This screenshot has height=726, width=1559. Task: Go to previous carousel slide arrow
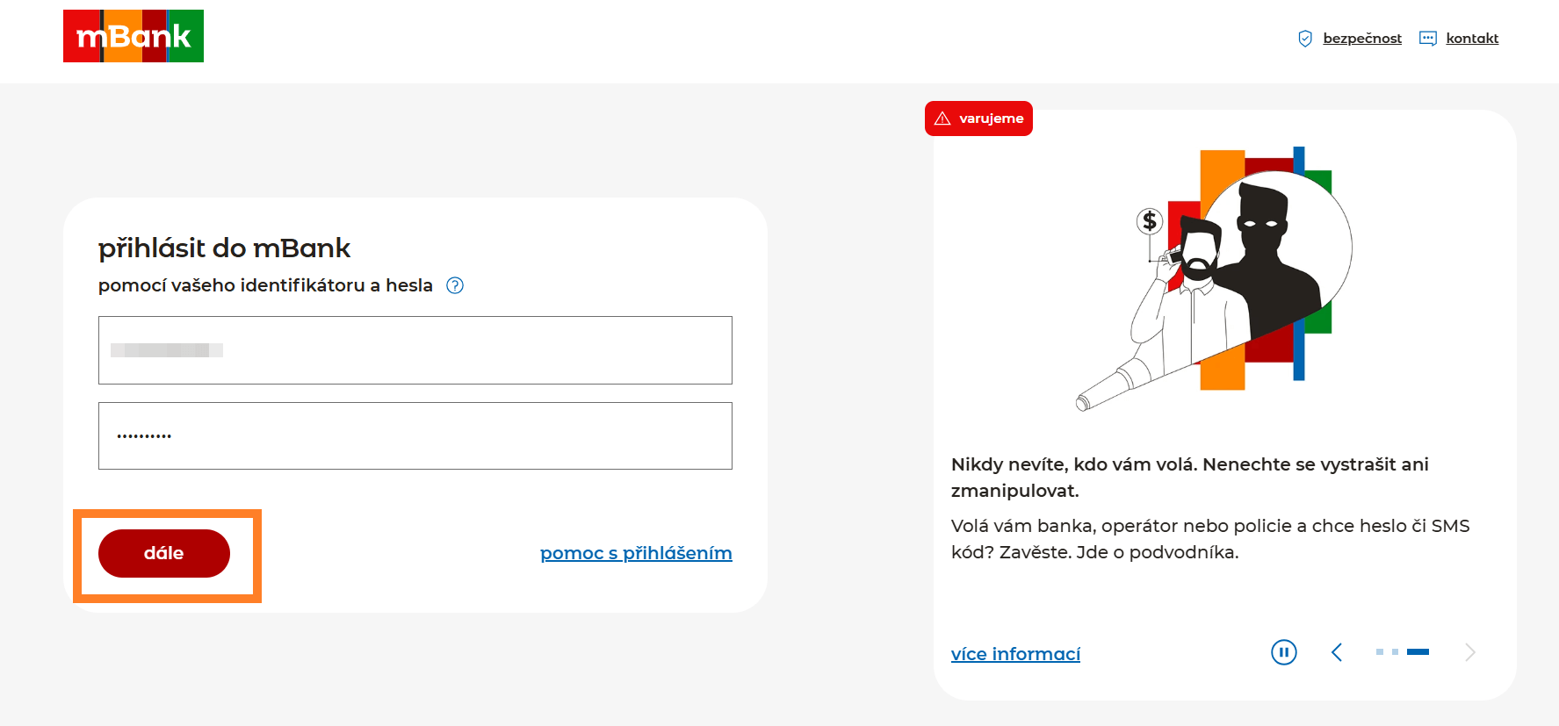pyautogui.click(x=1337, y=652)
